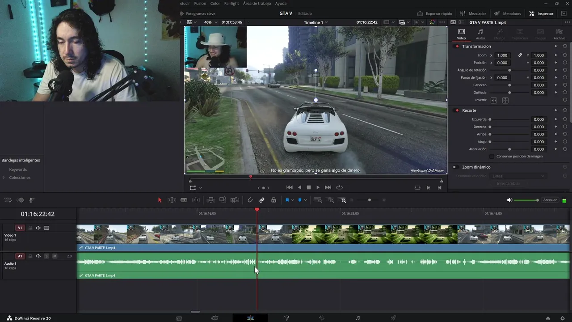This screenshot has height=322, width=572.
Task: Stop viewer playback
Action: pyautogui.click(x=308, y=187)
